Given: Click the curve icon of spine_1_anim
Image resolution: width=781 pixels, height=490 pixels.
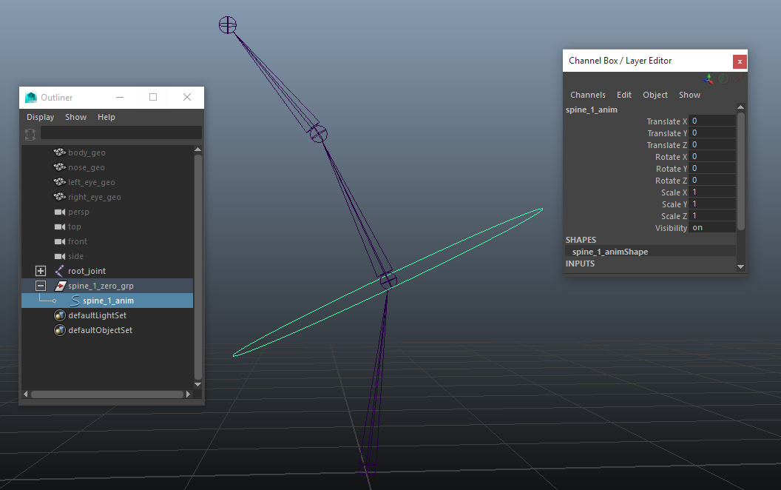Looking at the screenshot, I should (75, 301).
